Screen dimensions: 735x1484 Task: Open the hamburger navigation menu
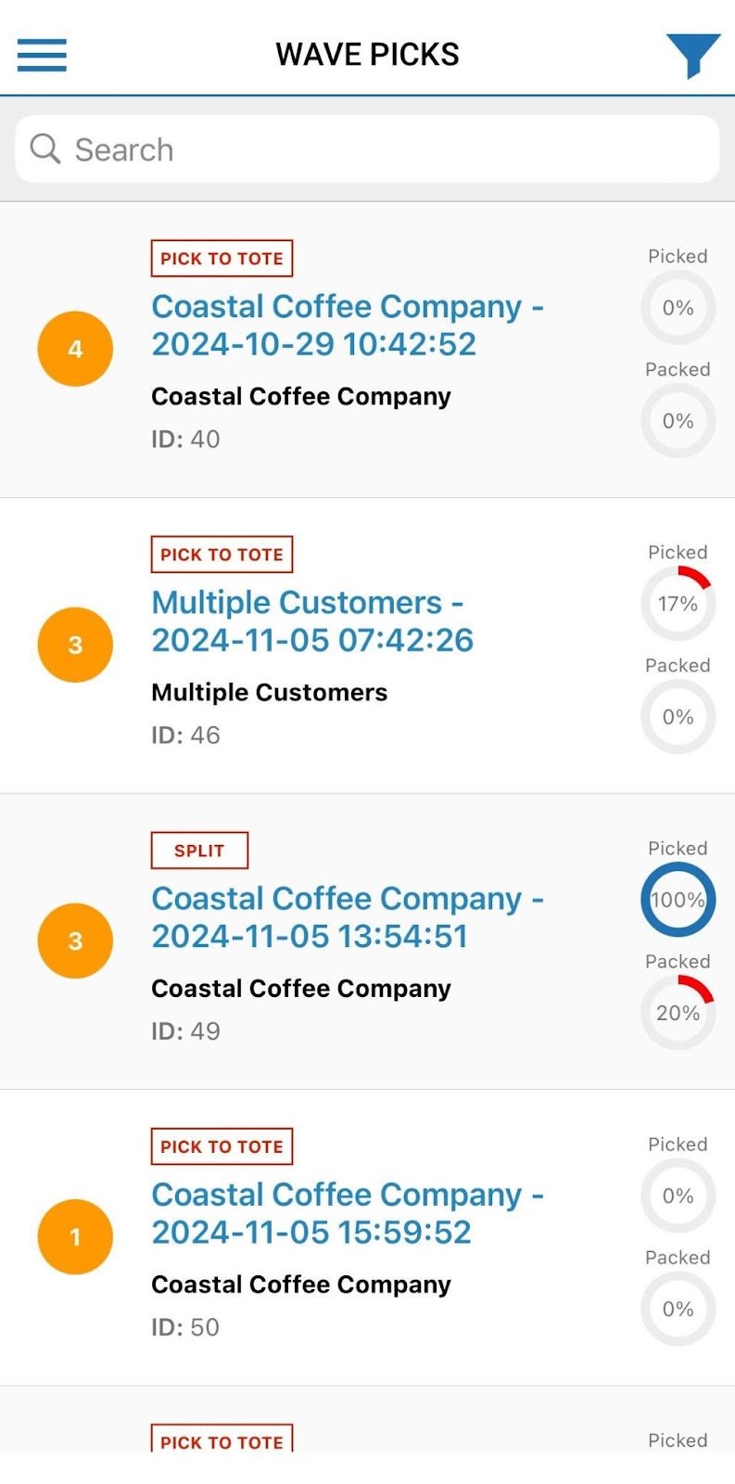(x=42, y=55)
